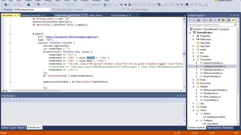Open the Locals tab
This screenshot has width=241, height=135.
(x=12, y=127)
